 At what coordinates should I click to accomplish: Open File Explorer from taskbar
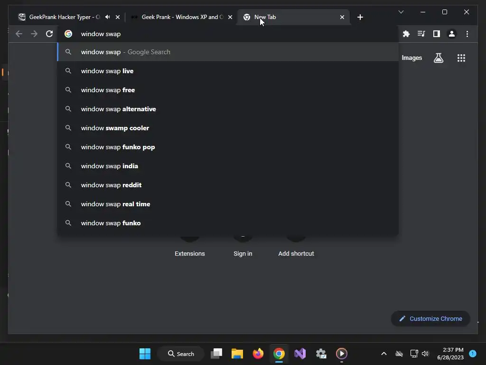(x=237, y=354)
